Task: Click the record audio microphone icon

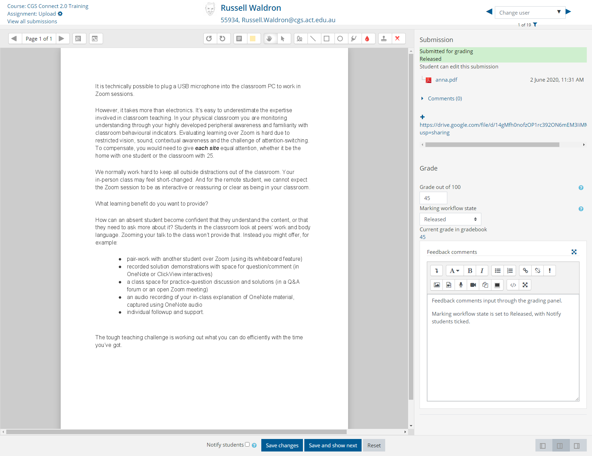Action: [460, 285]
